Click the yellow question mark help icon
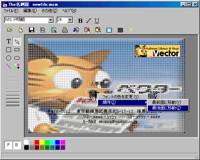The image size is (200, 160). [x=131, y=30]
